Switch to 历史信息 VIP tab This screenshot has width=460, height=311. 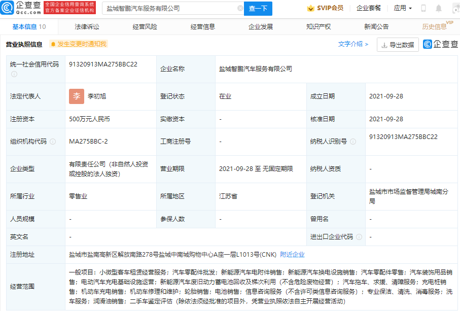(437, 26)
